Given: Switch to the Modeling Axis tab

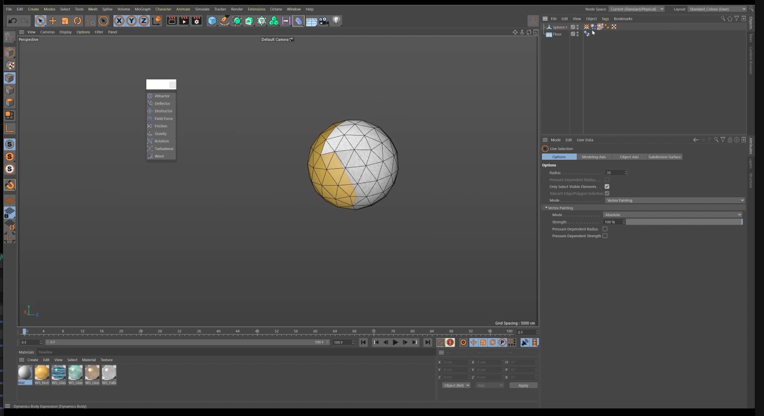Looking at the screenshot, I should [x=594, y=157].
